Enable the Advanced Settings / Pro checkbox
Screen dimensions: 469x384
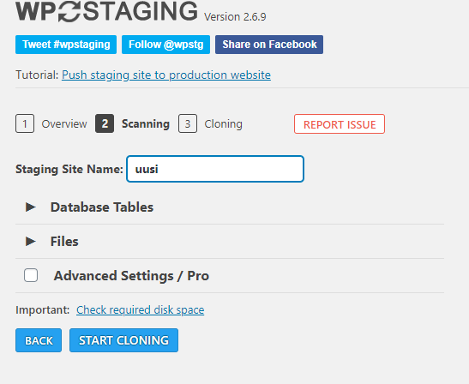[x=31, y=275]
